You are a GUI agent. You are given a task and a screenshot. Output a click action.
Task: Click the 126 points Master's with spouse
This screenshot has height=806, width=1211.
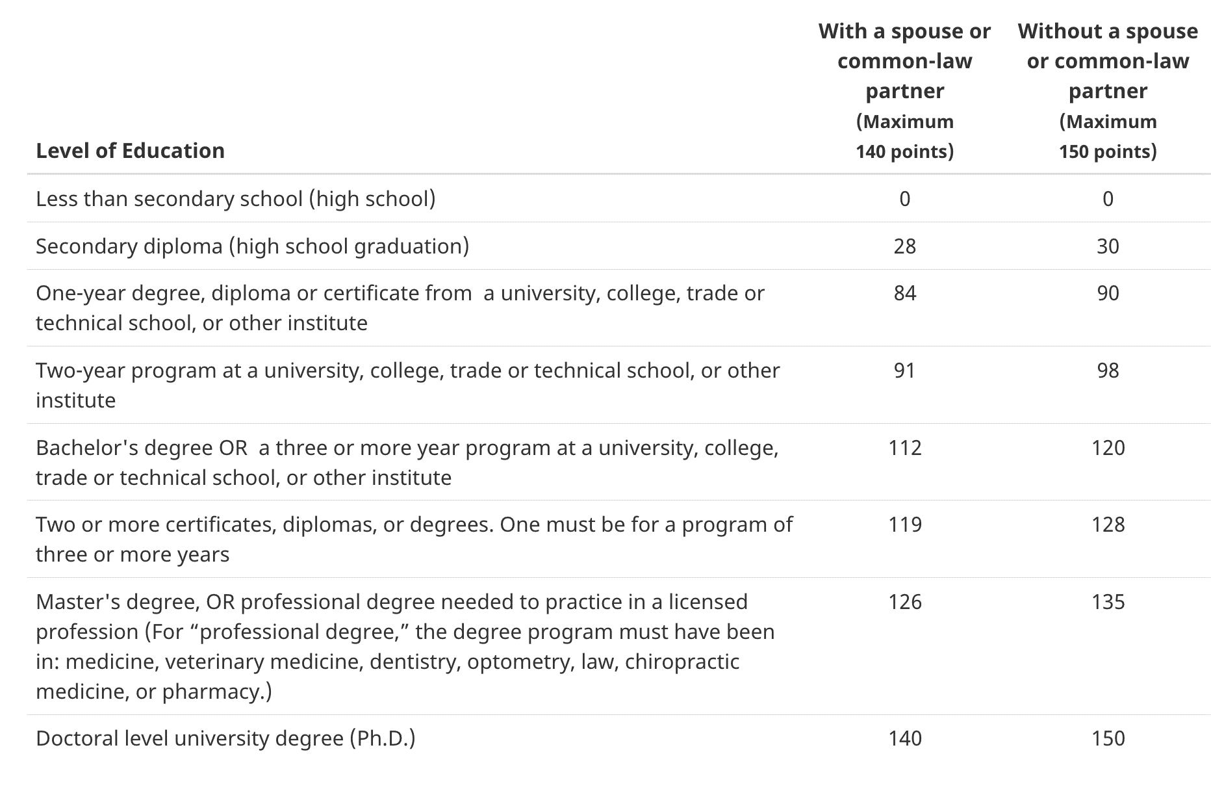click(x=904, y=602)
